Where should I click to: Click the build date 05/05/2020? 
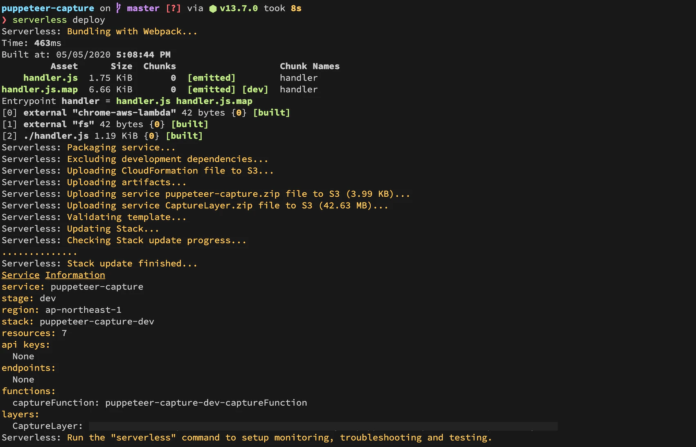click(x=83, y=55)
